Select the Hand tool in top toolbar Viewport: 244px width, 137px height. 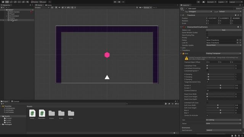pyautogui.click(x=3, y=2)
